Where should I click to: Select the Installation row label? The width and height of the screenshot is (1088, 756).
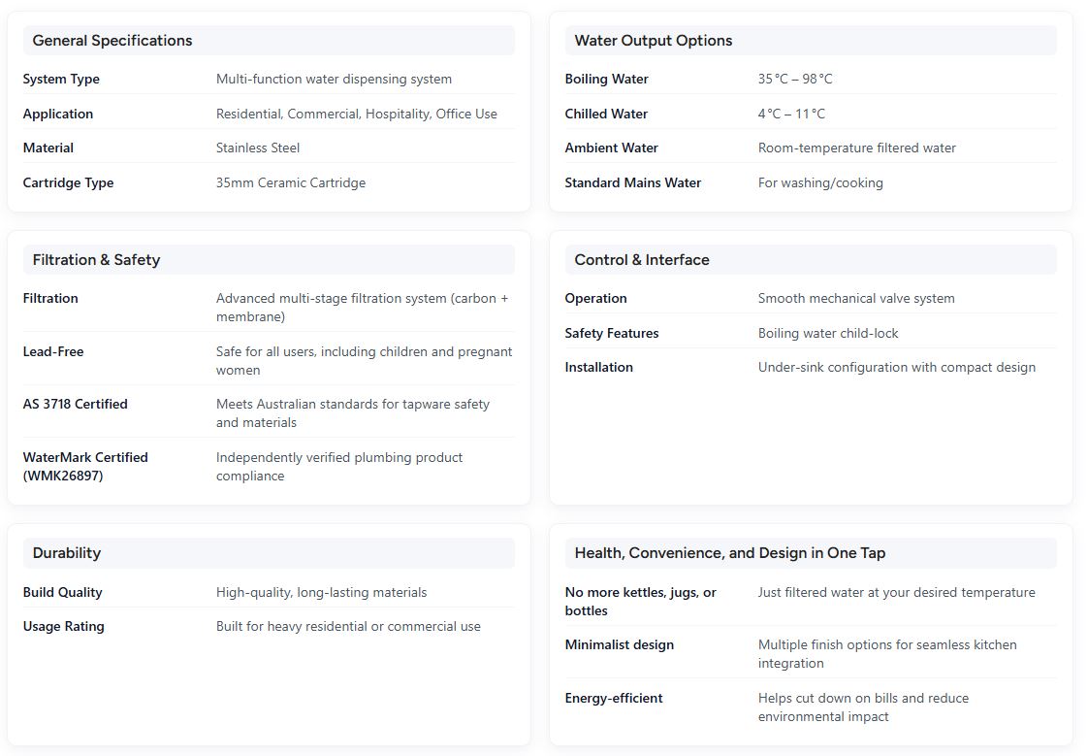click(x=599, y=368)
